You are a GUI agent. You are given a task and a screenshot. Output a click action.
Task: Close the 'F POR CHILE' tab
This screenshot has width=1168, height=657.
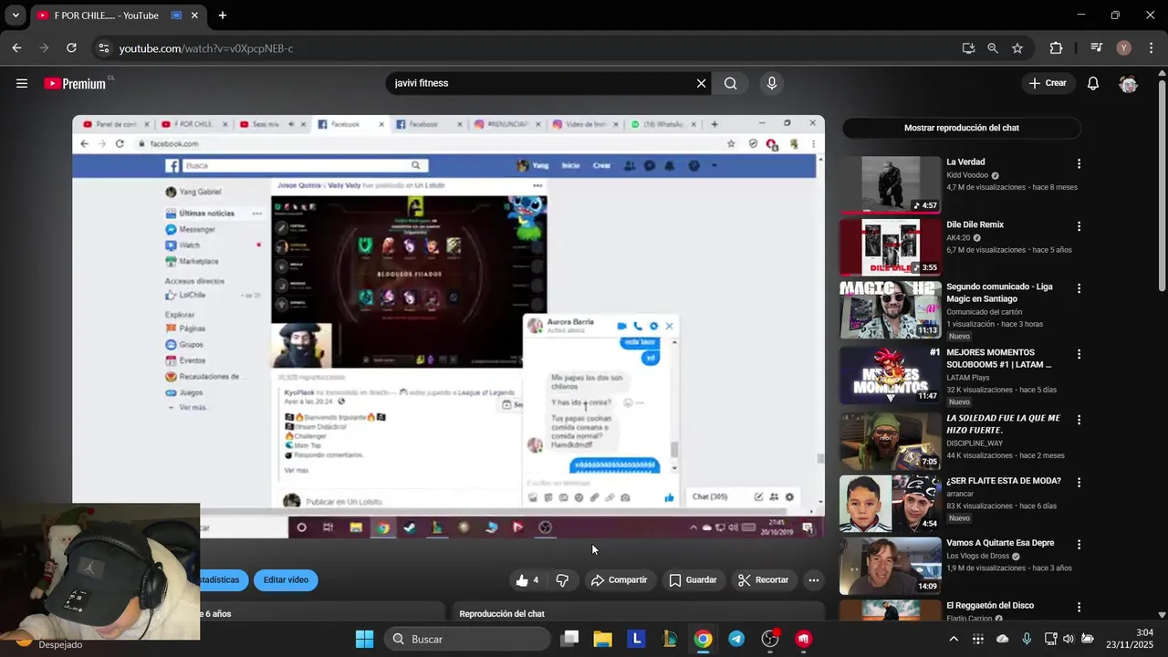[x=194, y=16]
